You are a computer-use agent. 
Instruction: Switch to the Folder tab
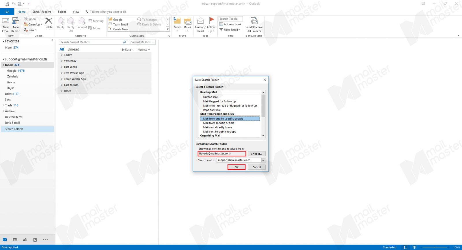pos(62,12)
